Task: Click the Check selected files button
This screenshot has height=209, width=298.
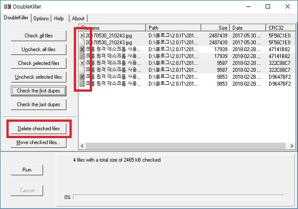Action: pos(39,63)
